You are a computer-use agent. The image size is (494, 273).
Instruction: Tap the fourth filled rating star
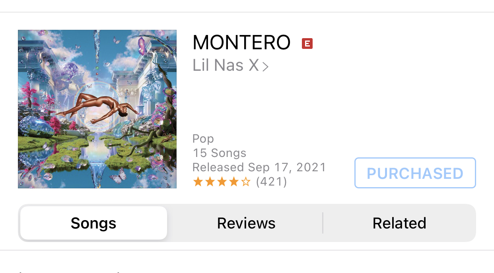[x=233, y=182]
